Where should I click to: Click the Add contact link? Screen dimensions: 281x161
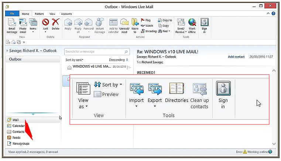click(x=236, y=57)
